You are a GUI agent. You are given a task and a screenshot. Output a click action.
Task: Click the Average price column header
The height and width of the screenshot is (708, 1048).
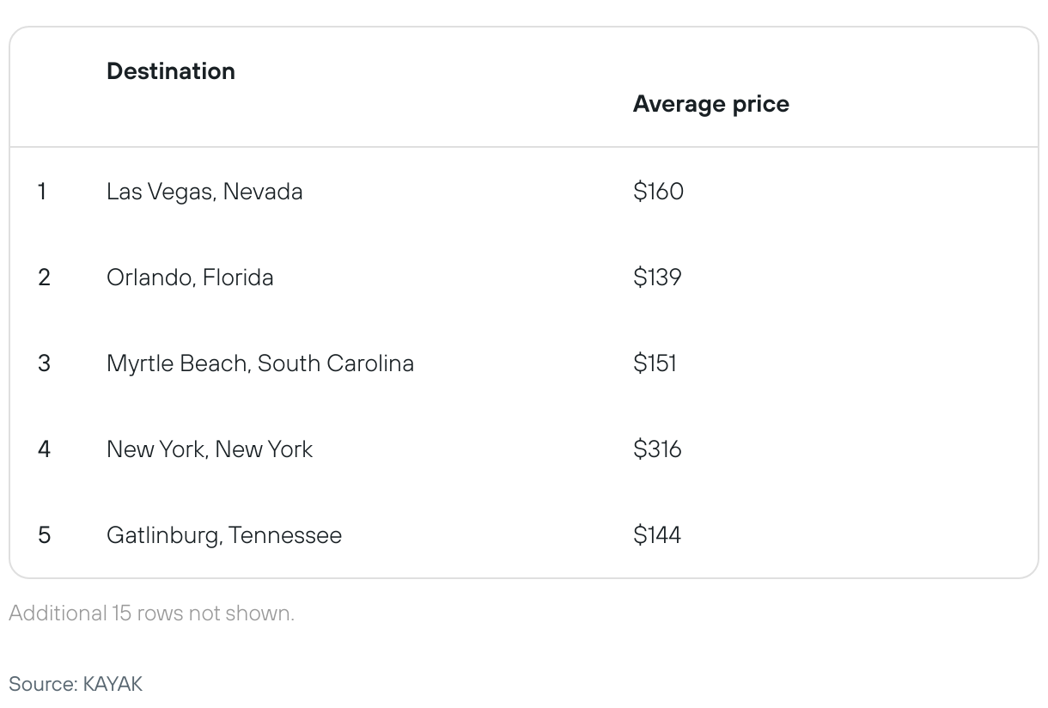click(710, 104)
